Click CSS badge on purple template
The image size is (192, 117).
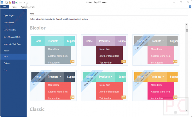(124, 61)
